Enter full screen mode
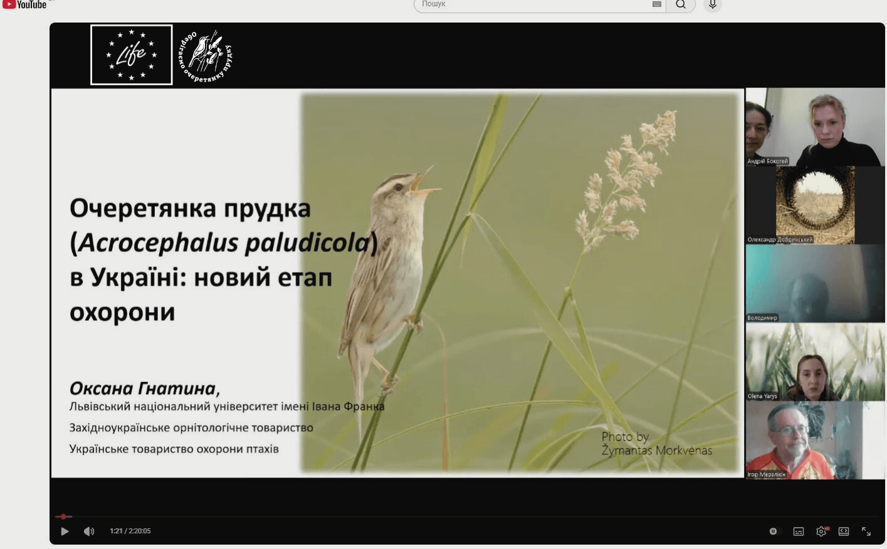This screenshot has width=887, height=549. pos(866,531)
